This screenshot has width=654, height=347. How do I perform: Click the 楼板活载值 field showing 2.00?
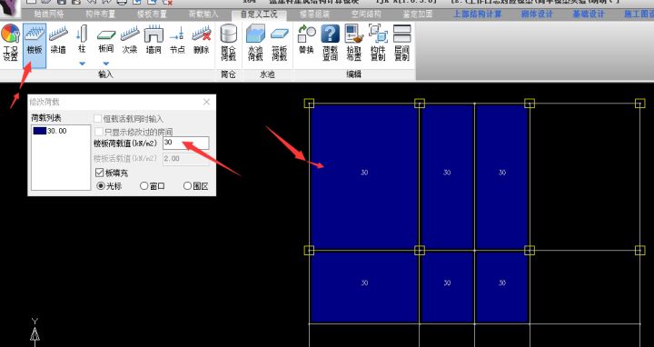(x=185, y=158)
